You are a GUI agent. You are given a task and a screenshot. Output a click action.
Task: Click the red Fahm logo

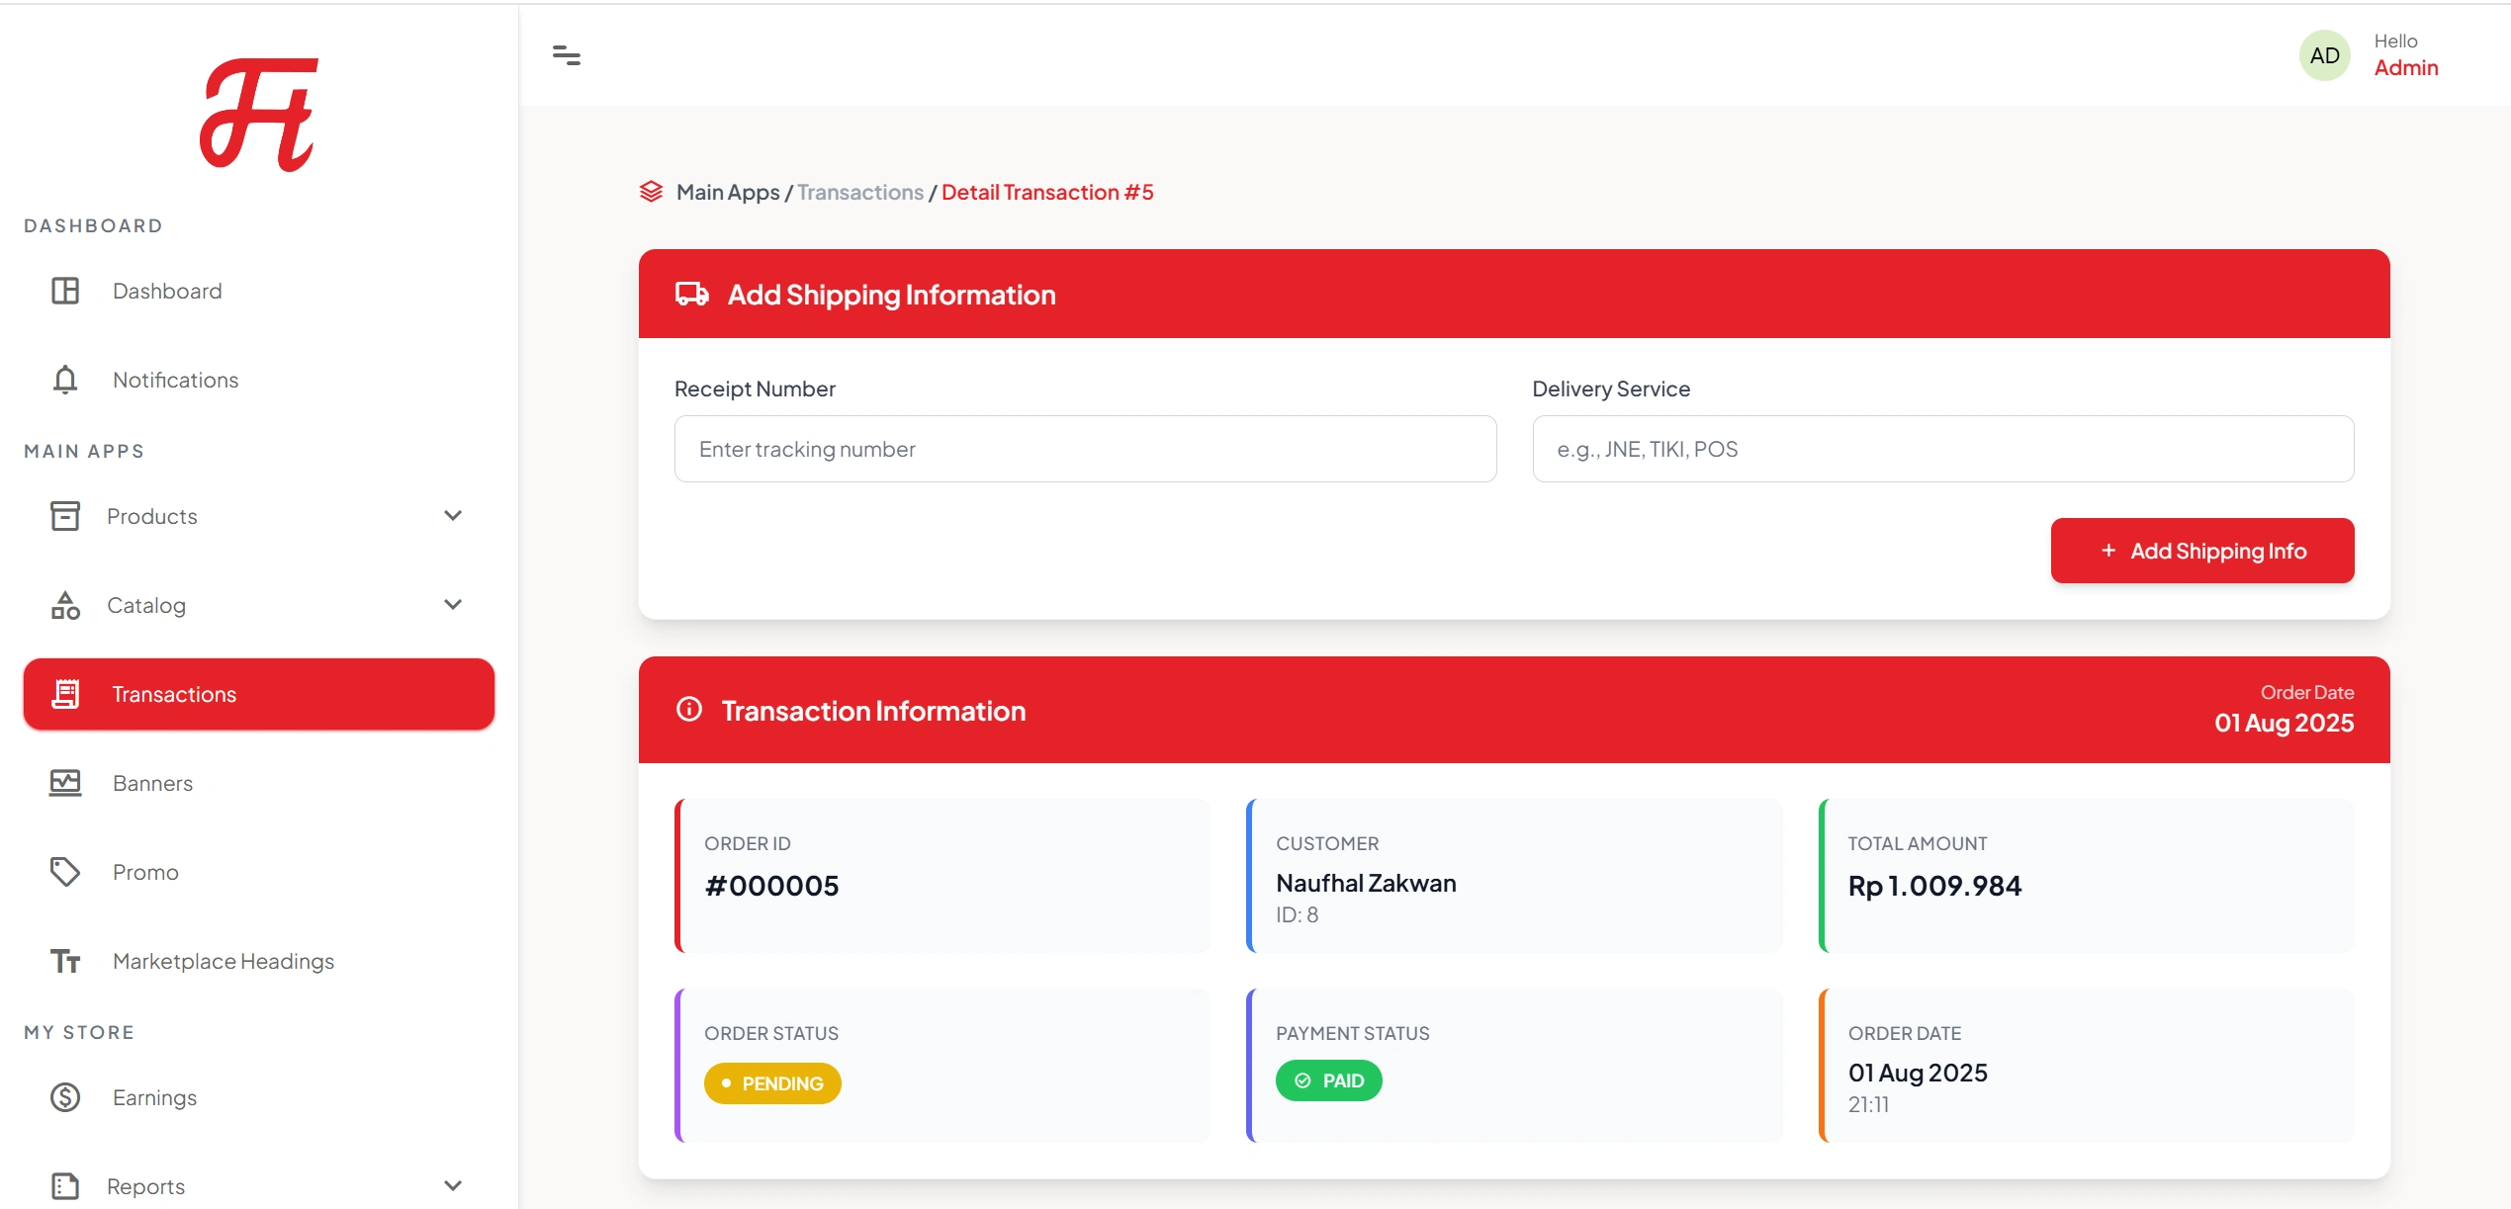tap(259, 114)
